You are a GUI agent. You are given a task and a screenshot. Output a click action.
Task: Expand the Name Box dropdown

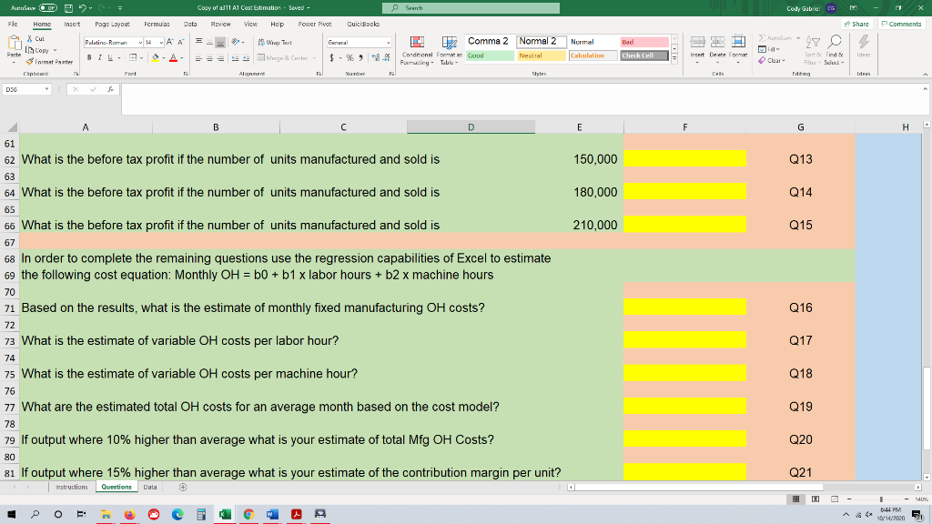pyautogui.click(x=46, y=89)
